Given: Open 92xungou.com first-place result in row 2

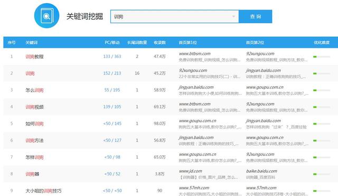Looking at the screenshot, I should point(193,71).
